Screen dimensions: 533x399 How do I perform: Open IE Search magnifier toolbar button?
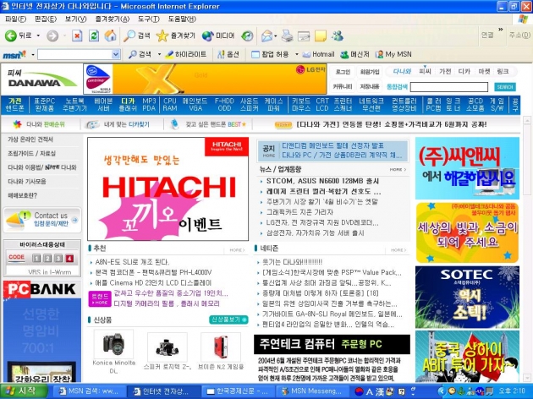[x=136, y=36]
